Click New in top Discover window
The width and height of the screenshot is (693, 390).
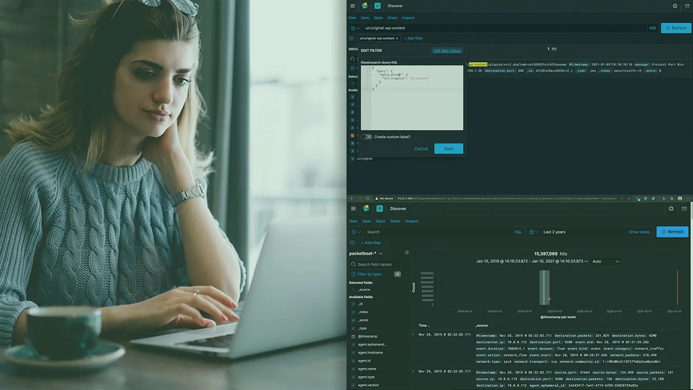pos(352,18)
